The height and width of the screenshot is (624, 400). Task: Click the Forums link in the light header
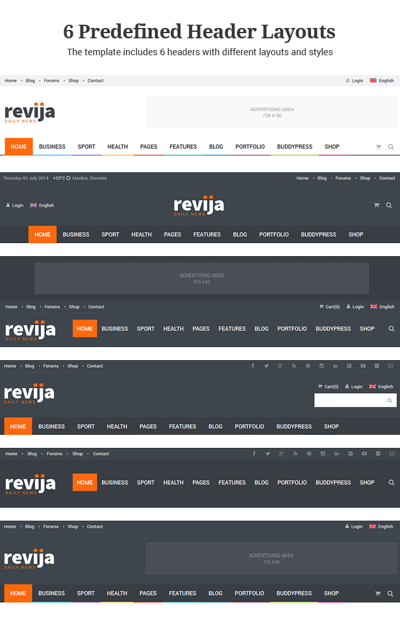[x=51, y=81]
